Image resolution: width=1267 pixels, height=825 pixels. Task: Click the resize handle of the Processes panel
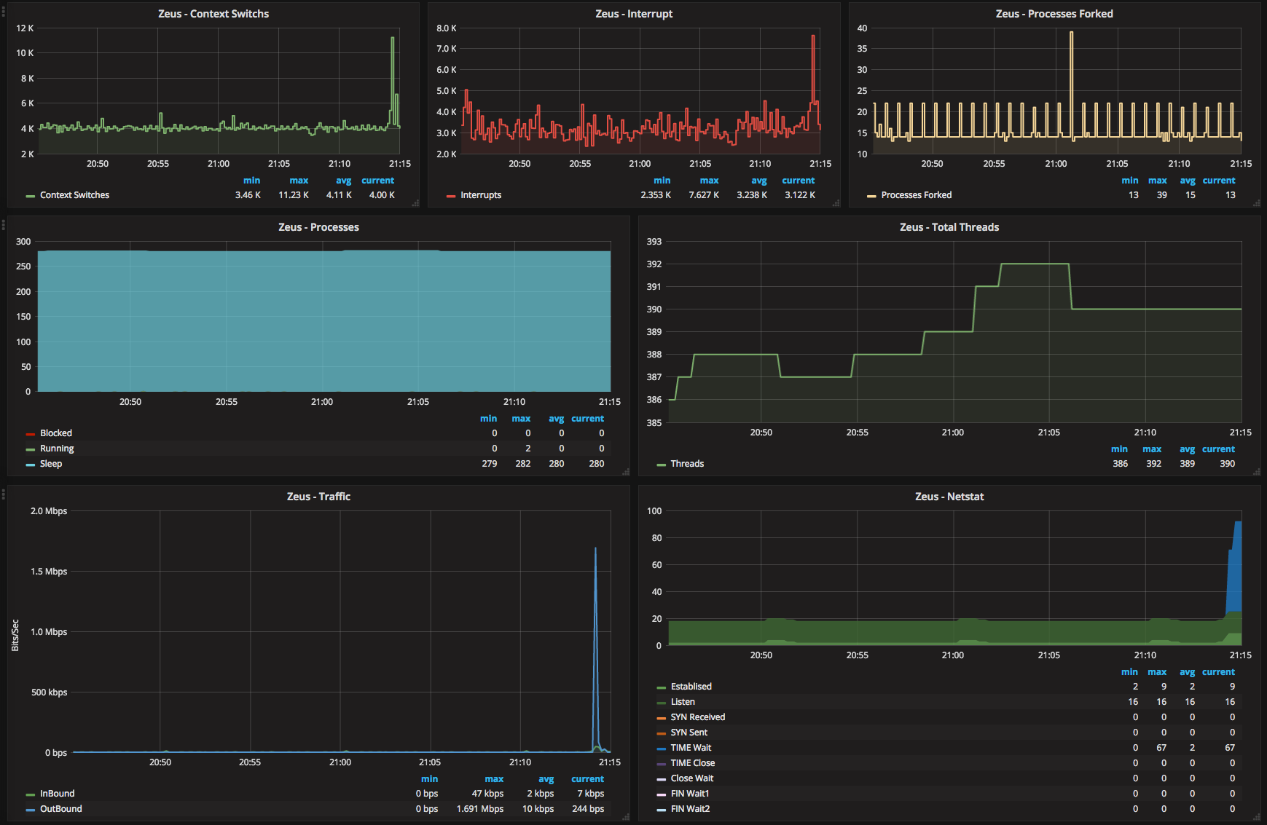click(626, 472)
